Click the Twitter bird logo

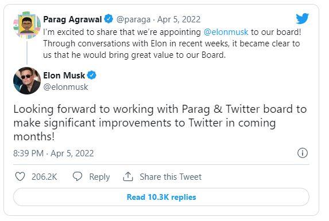click(x=302, y=19)
